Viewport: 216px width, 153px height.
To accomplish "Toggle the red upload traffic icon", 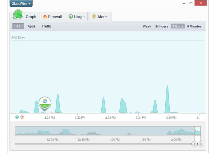I will click(22, 117).
